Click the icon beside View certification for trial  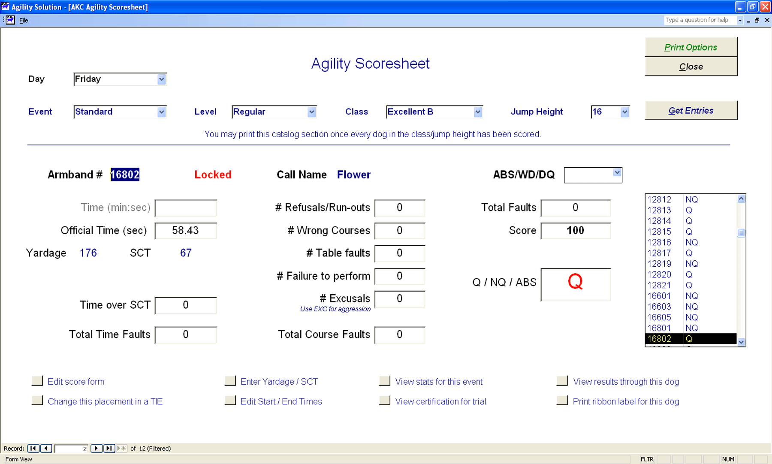(385, 400)
